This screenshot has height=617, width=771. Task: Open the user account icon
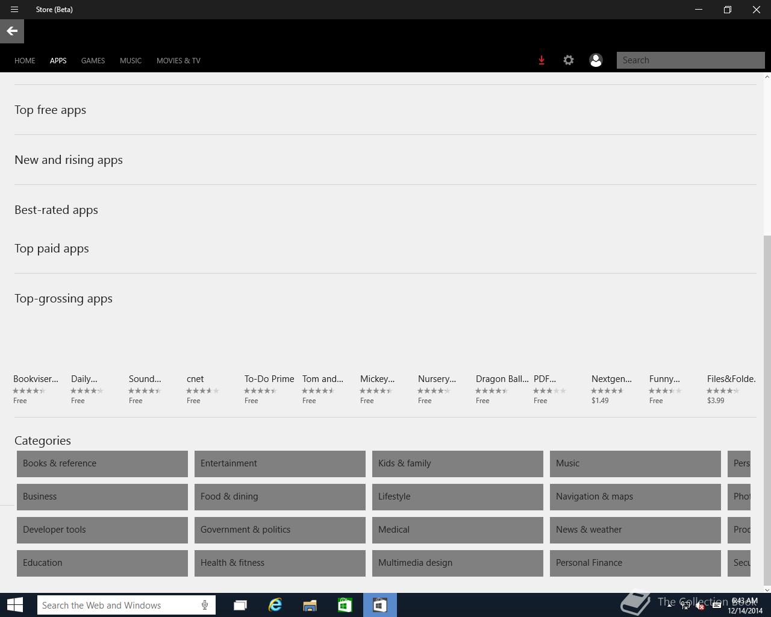(596, 60)
